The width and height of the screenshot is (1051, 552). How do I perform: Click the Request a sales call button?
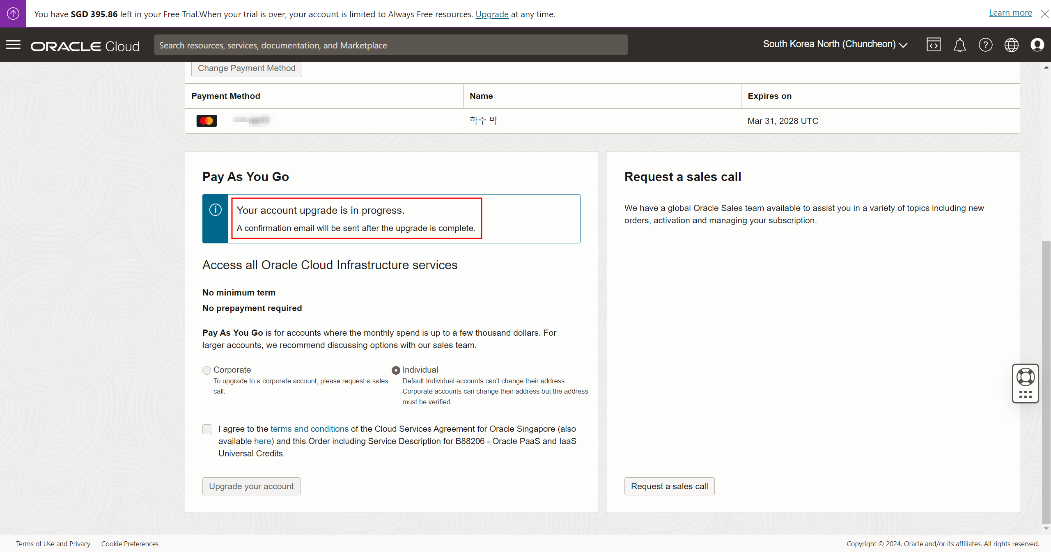(x=669, y=486)
